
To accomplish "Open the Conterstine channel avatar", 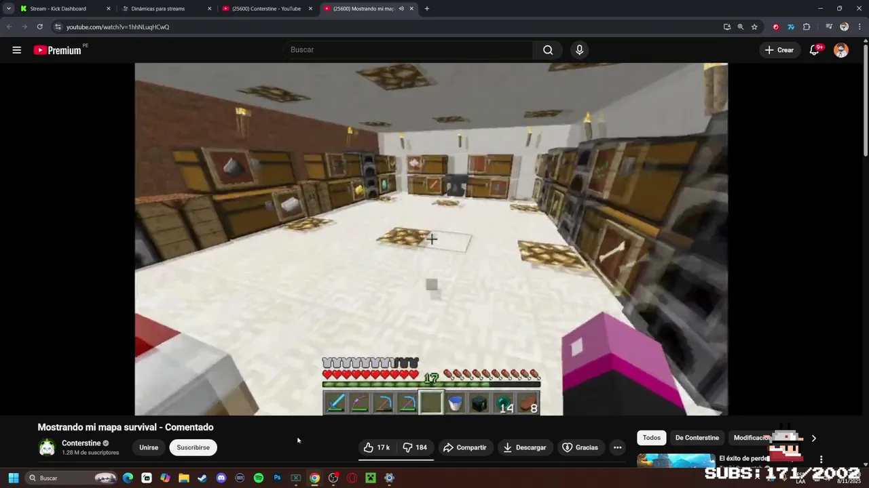I will pos(47,447).
